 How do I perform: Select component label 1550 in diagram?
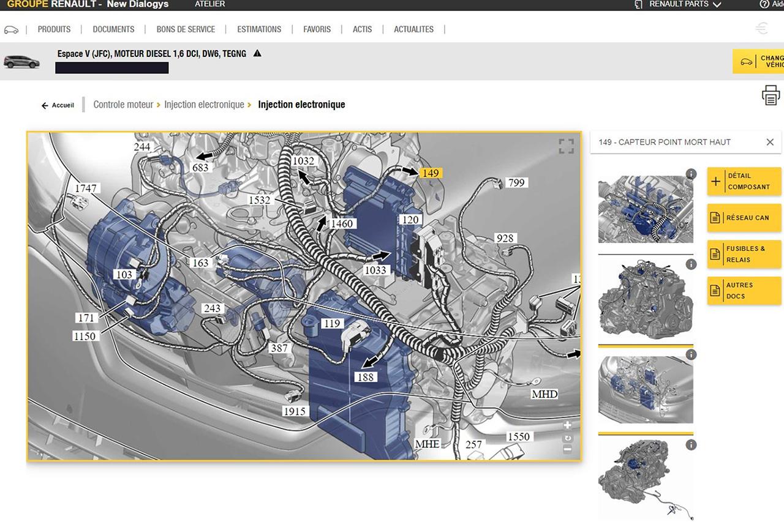518,437
